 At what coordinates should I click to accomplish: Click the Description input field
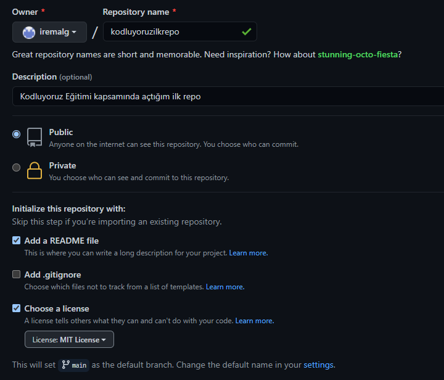pos(228,96)
